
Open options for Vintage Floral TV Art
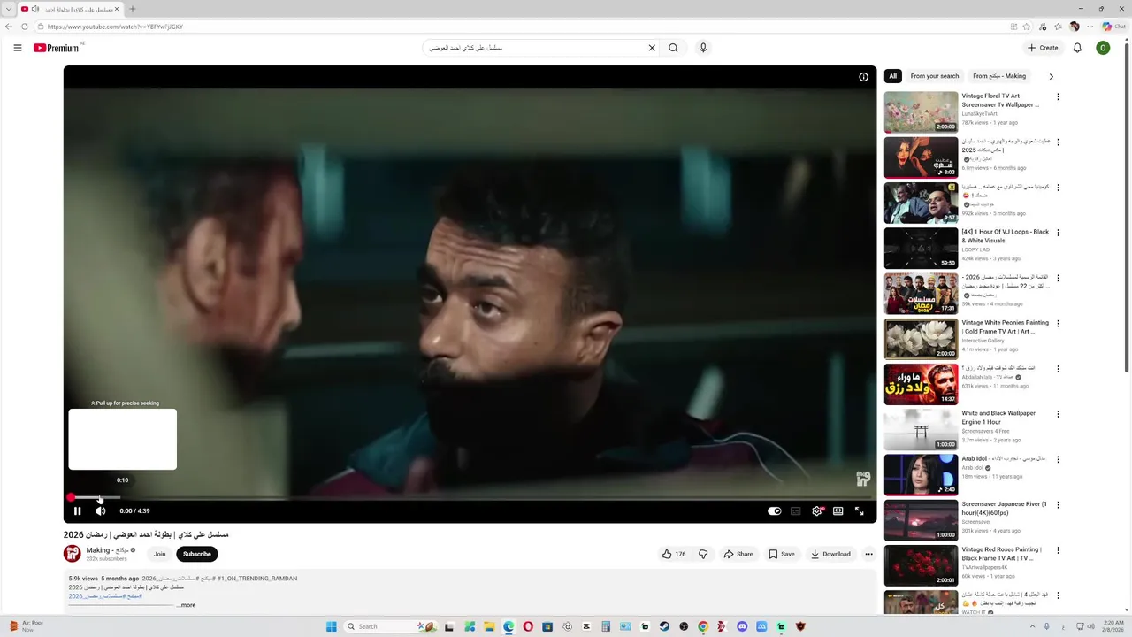(1058, 97)
